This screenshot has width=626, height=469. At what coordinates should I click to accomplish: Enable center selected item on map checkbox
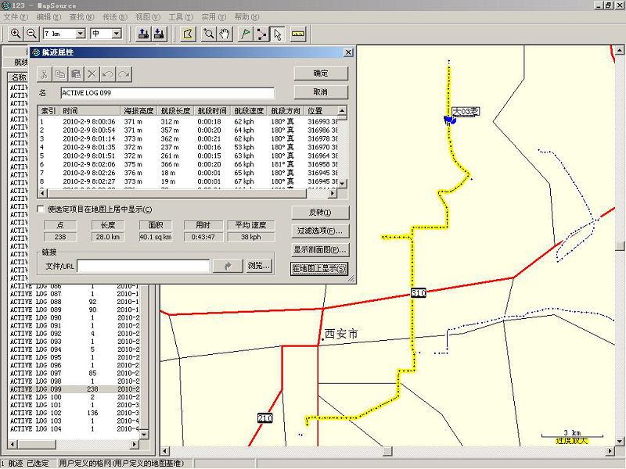pyautogui.click(x=41, y=209)
